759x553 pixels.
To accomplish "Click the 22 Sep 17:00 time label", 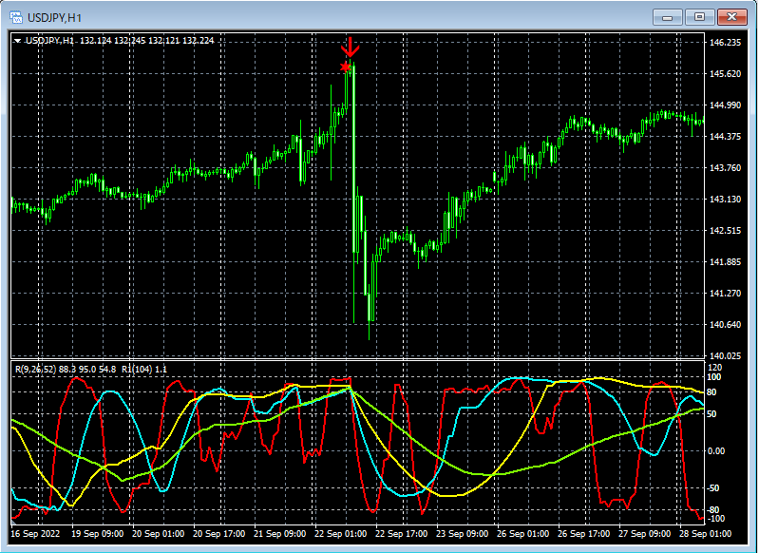I will click(401, 534).
